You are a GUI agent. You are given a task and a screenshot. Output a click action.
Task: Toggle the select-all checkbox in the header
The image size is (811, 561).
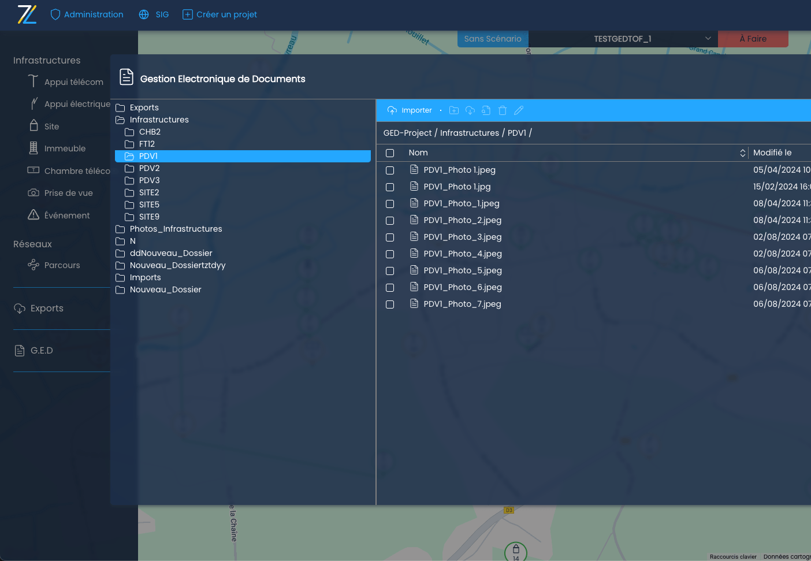(x=390, y=153)
